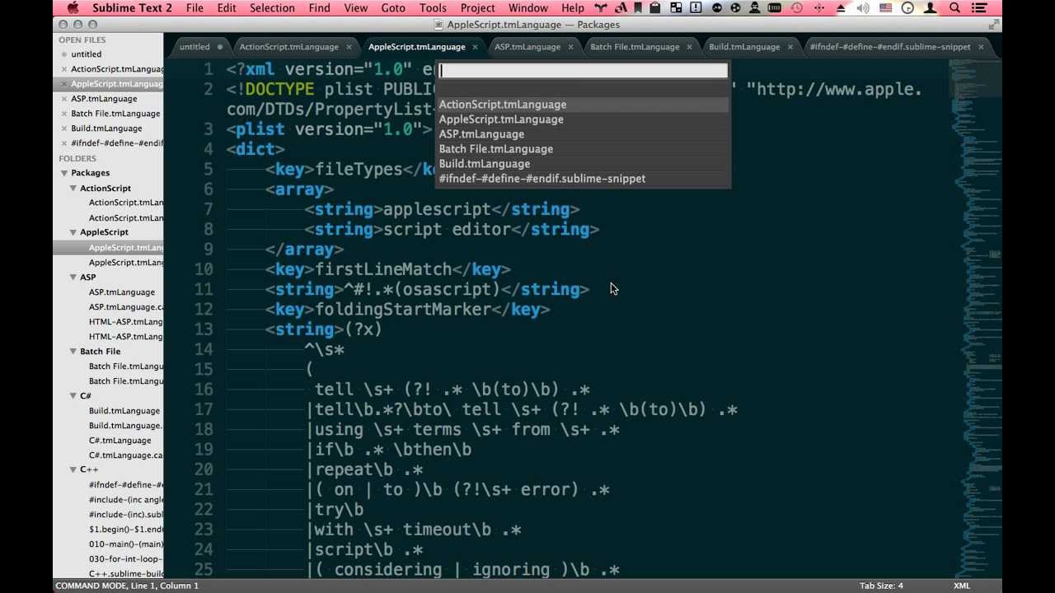Click the Goto Anything search field
Viewport: 1055px width, 593px height.
583,71
